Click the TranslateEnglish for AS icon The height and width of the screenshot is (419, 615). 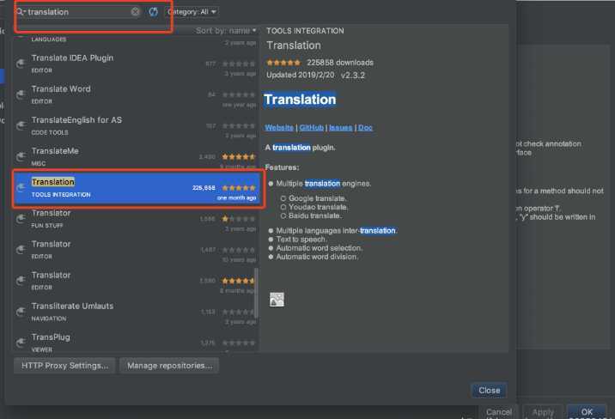21,125
